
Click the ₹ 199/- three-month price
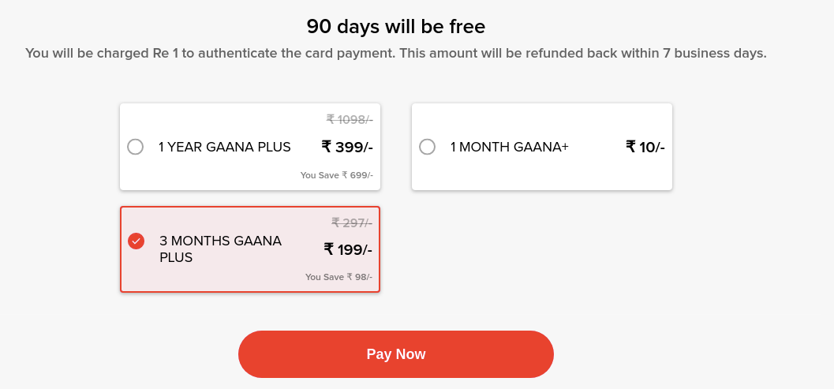[348, 249]
